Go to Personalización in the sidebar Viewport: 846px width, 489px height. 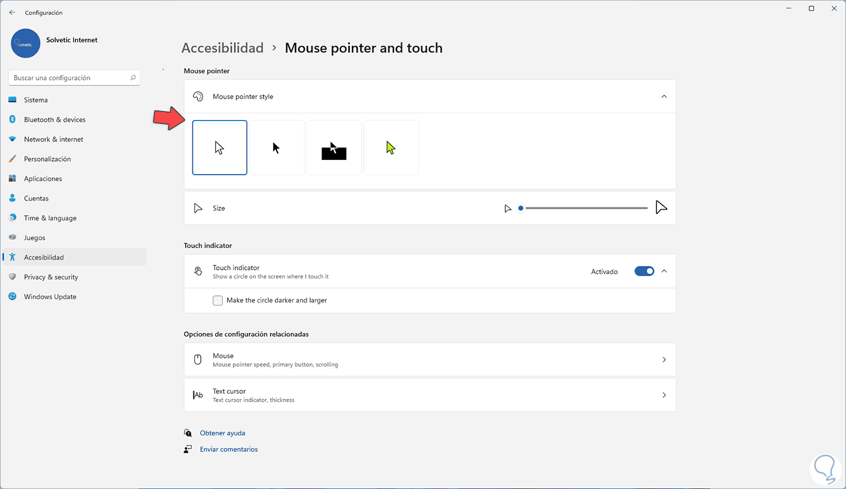47,159
